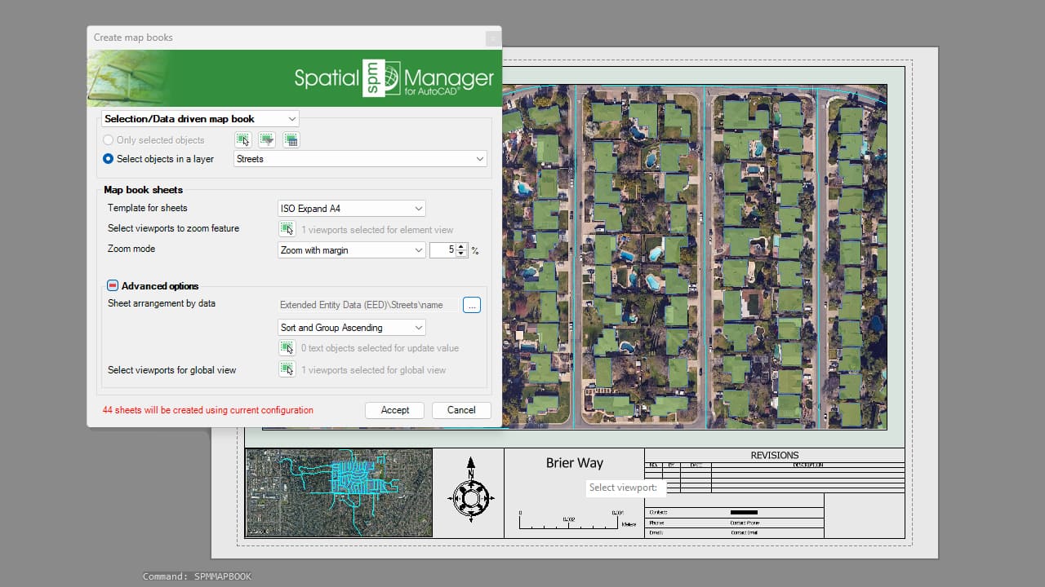Collapse the Advanced options section

pos(113,286)
